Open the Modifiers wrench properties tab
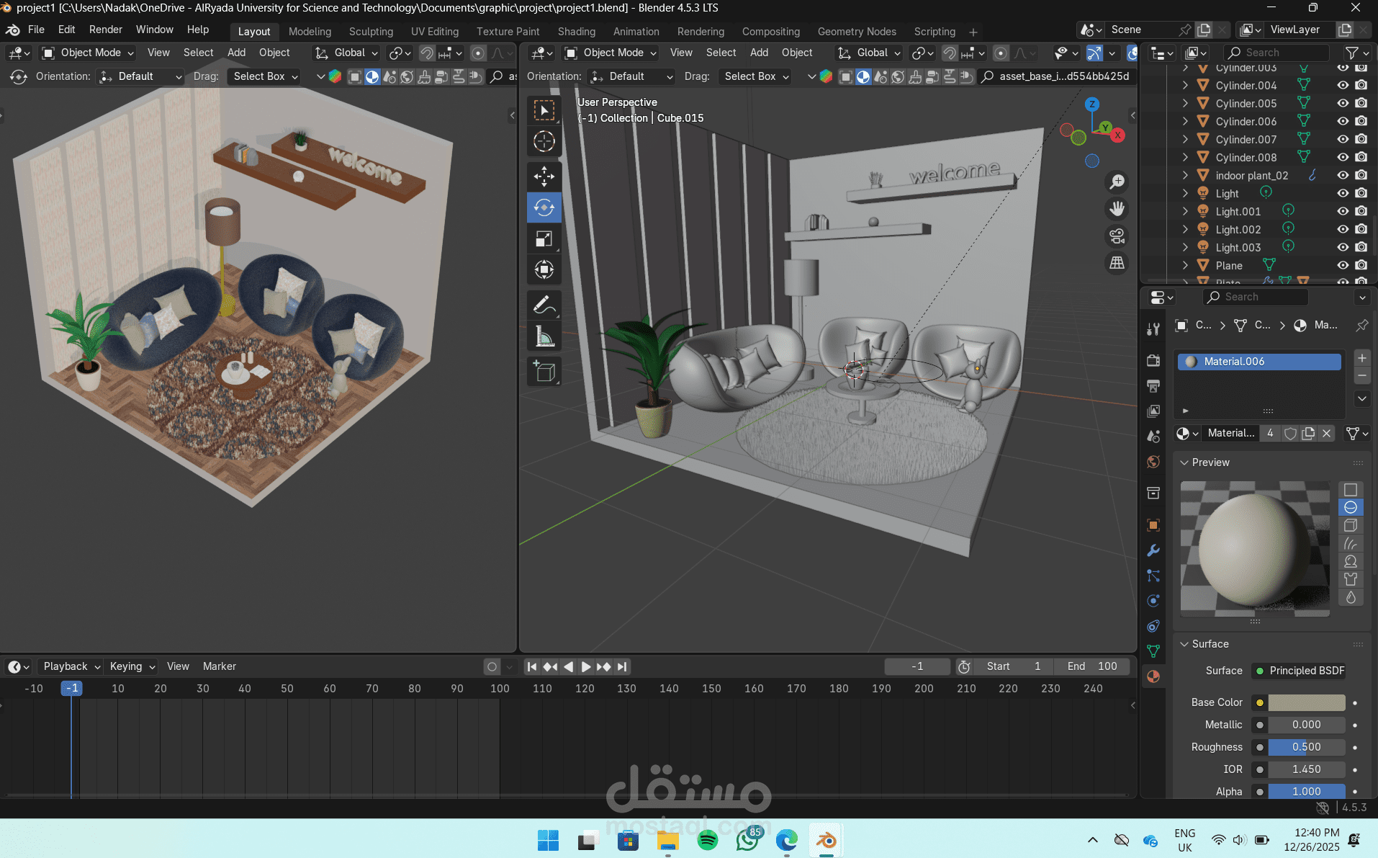 (x=1153, y=550)
